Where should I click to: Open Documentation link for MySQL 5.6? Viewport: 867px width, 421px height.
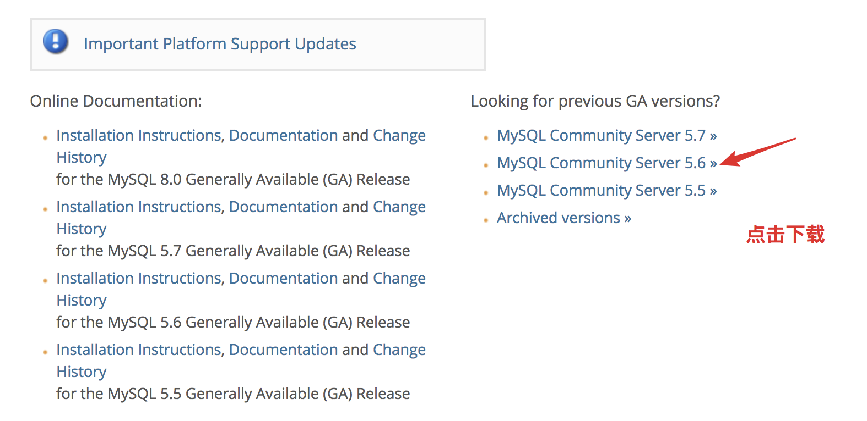pos(283,278)
